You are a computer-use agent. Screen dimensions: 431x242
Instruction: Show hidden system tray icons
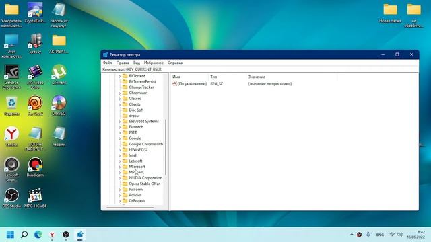352,235
